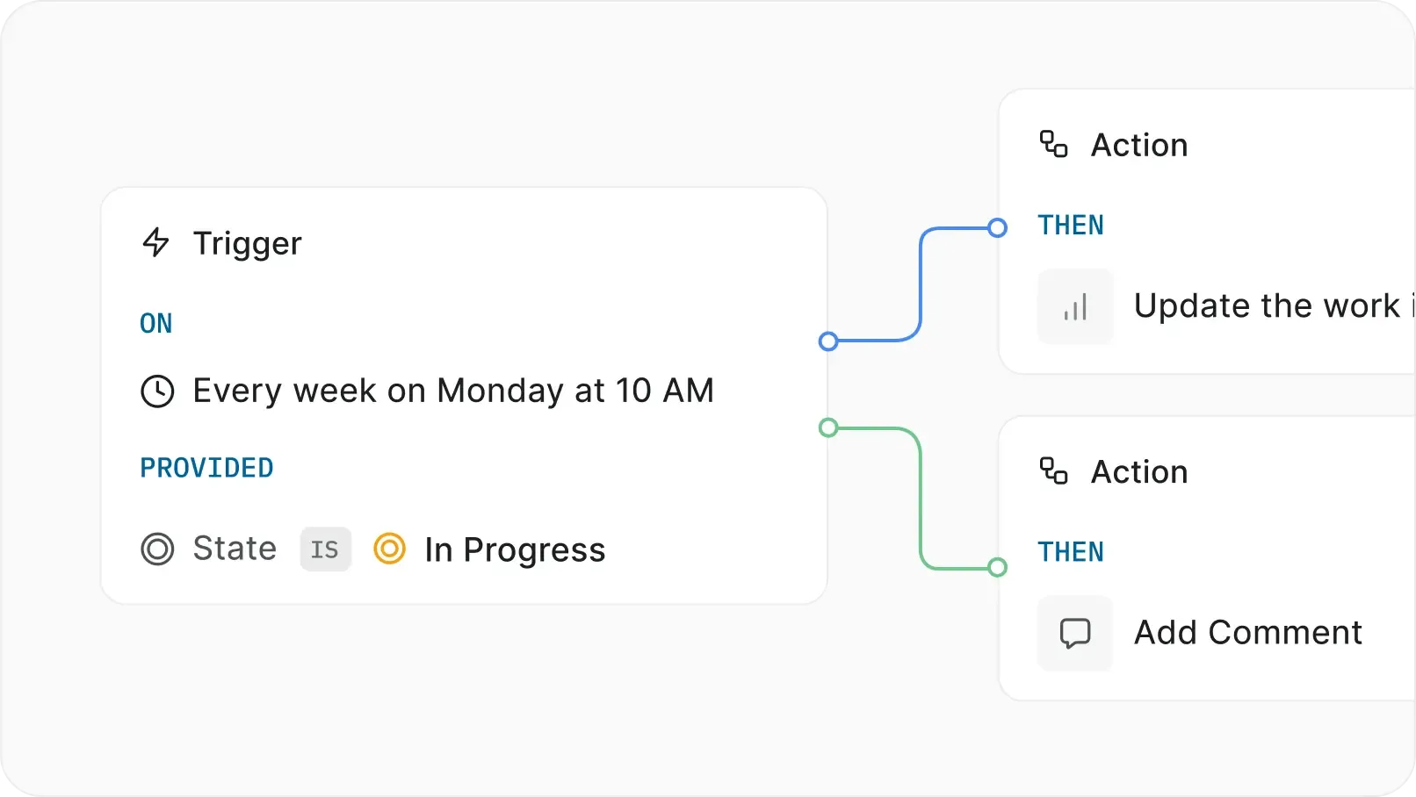Click the green connector node on the Trigger card
Image resolution: width=1416 pixels, height=797 pixels.
click(827, 427)
